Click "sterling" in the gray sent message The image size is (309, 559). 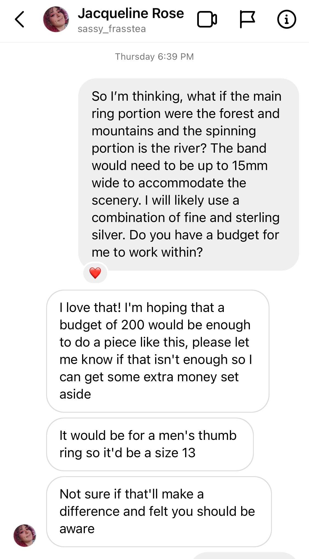tap(257, 218)
